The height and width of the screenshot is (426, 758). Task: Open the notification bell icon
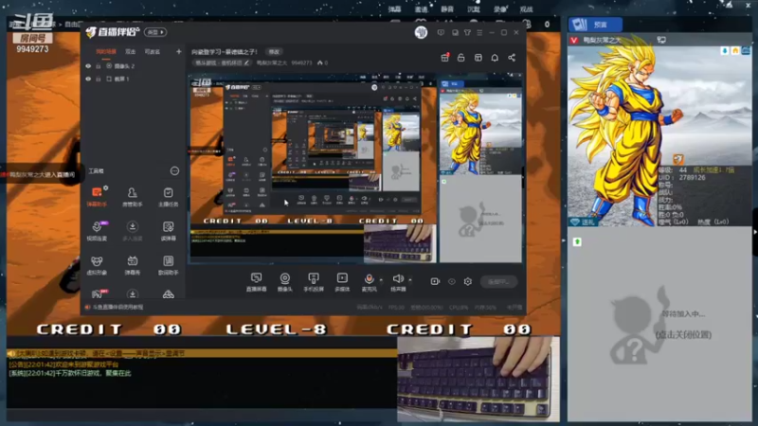coord(495,58)
